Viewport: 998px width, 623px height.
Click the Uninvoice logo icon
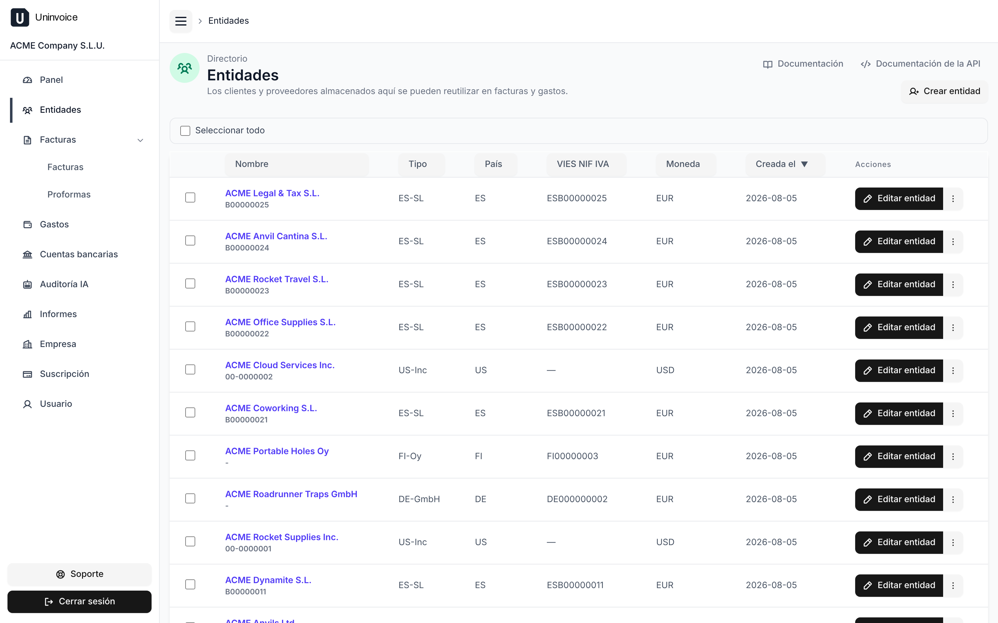20,17
